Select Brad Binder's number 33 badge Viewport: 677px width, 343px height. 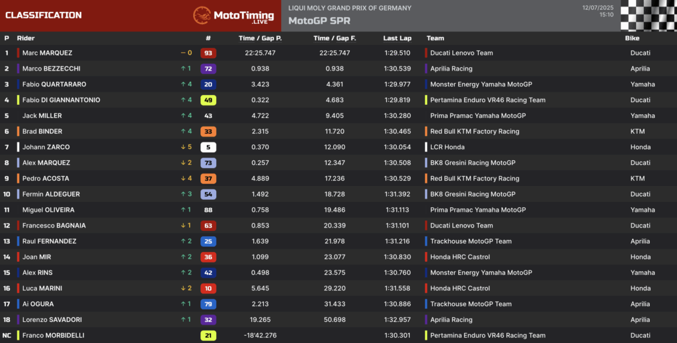(208, 131)
